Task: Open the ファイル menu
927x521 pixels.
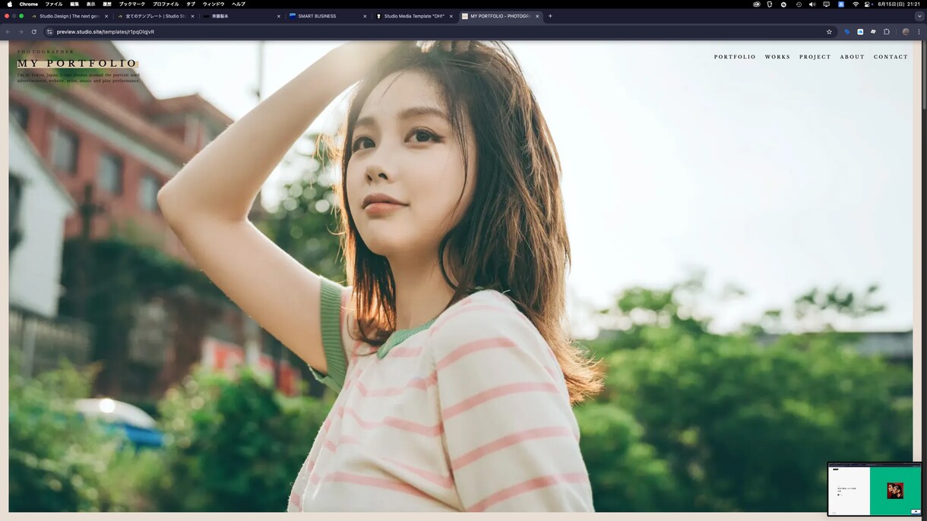Action: [54, 5]
